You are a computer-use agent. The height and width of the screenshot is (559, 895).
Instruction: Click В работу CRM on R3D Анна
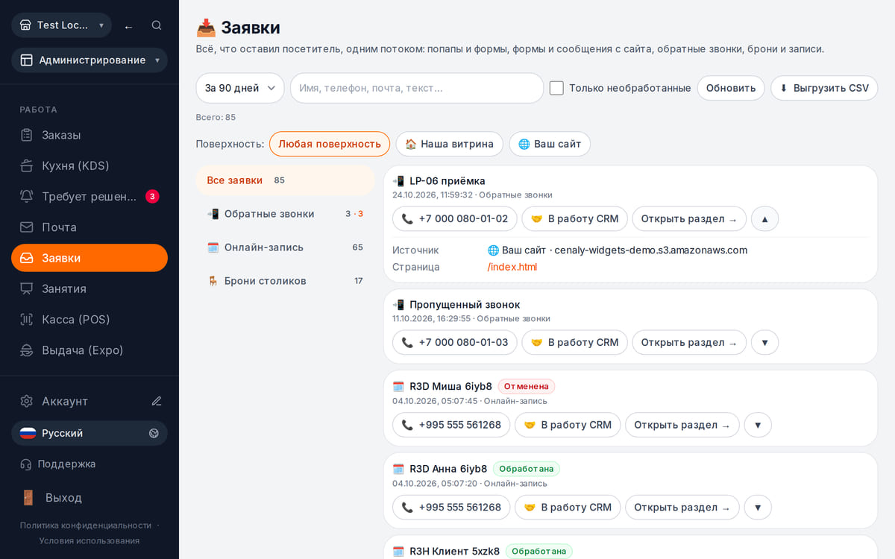[568, 507]
